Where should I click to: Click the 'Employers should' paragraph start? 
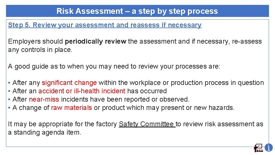coord(36,42)
